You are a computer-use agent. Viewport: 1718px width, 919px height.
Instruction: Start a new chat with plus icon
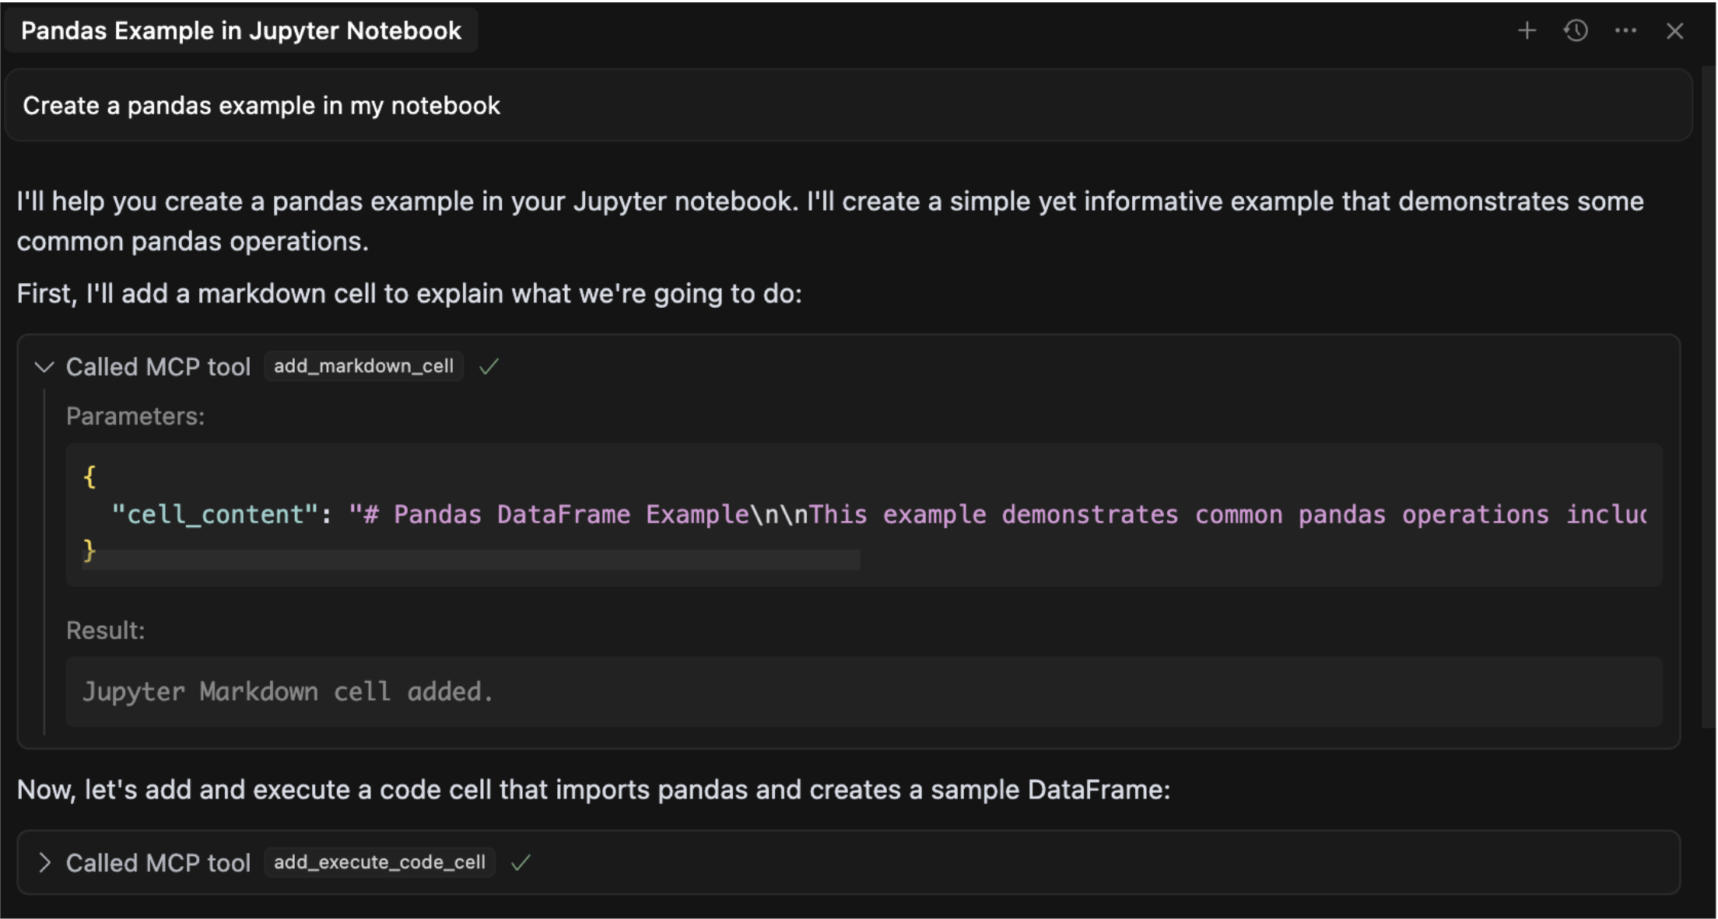[x=1527, y=30]
